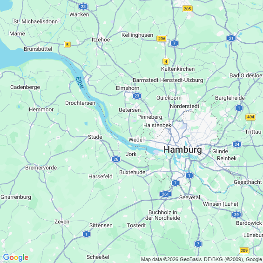
Task: Select the Itzehoe town label
Action: coord(101,40)
